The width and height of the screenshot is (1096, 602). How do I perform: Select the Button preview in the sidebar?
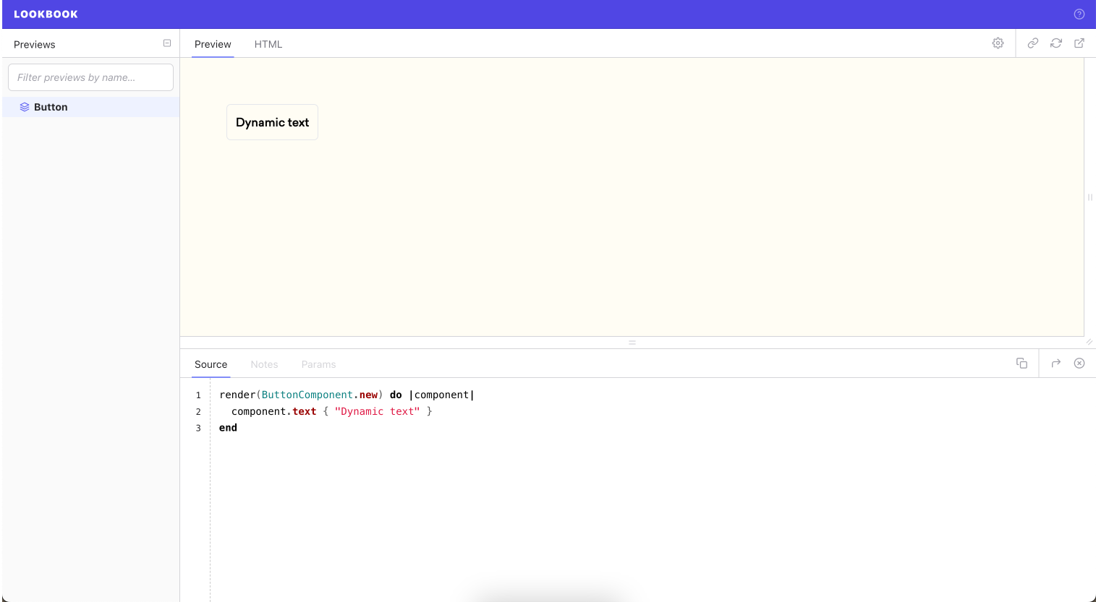tap(91, 107)
